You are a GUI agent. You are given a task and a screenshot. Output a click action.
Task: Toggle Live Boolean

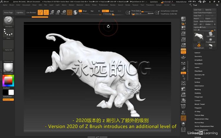pyautogui.click(x=31, y=13)
